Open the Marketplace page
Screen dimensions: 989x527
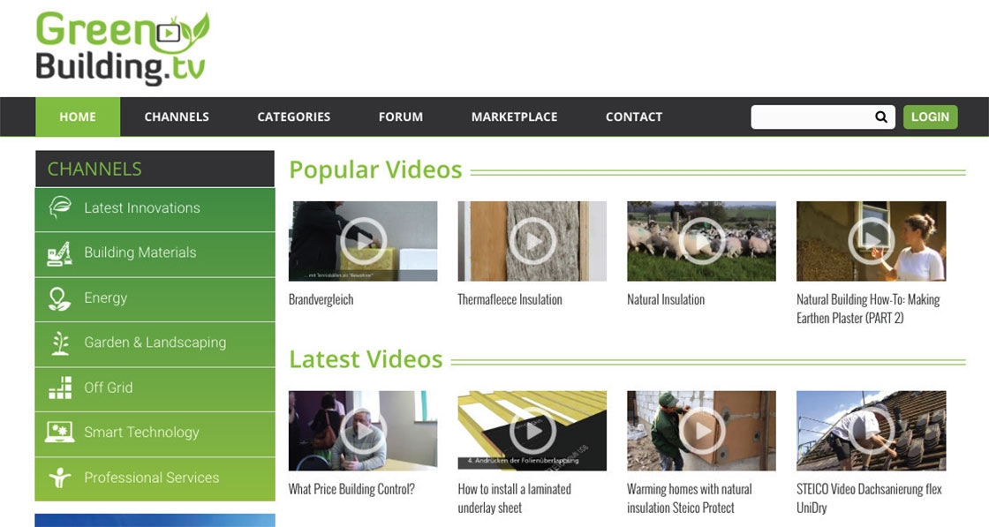[513, 117]
